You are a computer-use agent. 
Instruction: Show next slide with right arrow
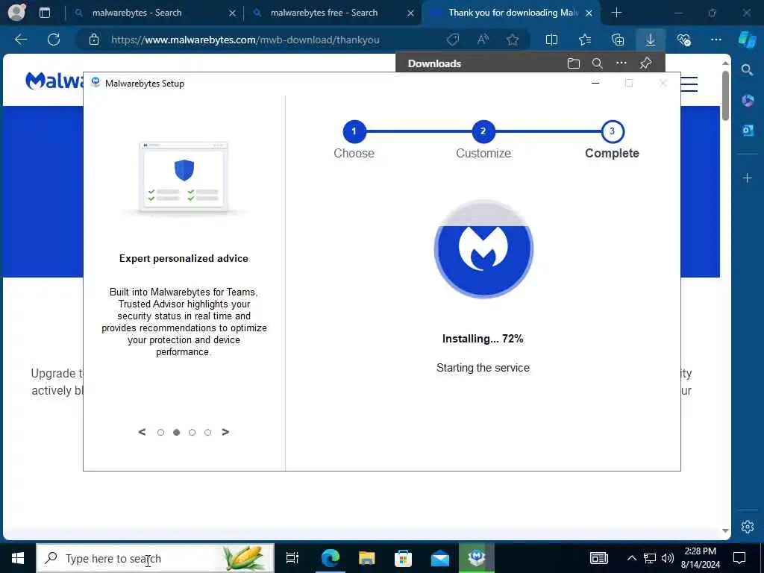[x=225, y=432]
